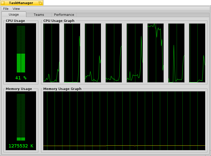The height and width of the screenshot is (156, 211).
Task: Click the fourth CPU core graph
Action: (x=114, y=53)
